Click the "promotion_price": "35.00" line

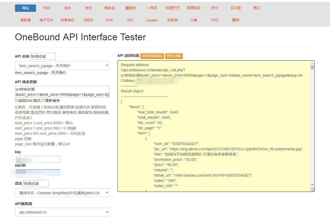pyautogui.click(x=175, y=160)
